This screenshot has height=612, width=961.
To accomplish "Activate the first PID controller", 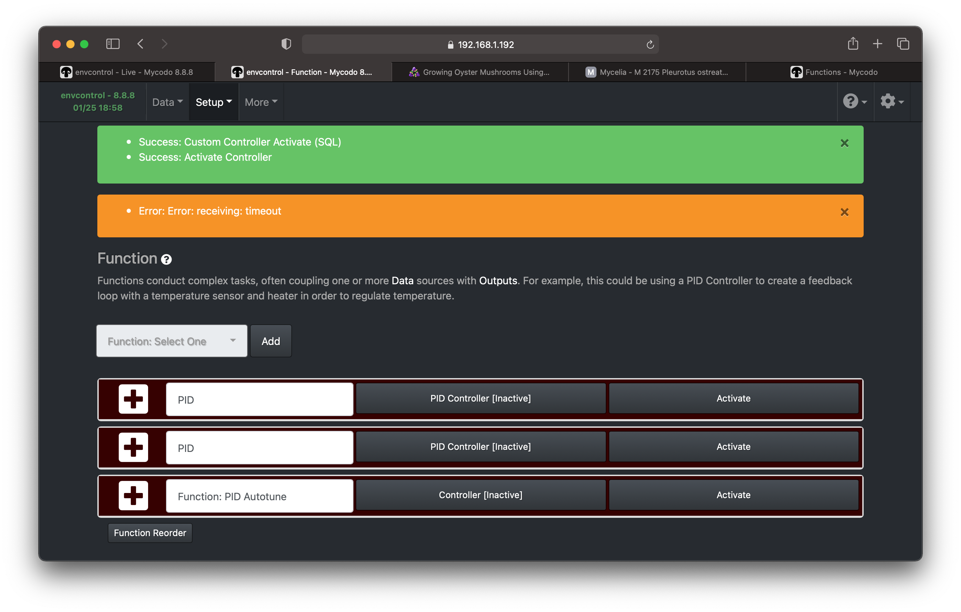I will [x=734, y=398].
